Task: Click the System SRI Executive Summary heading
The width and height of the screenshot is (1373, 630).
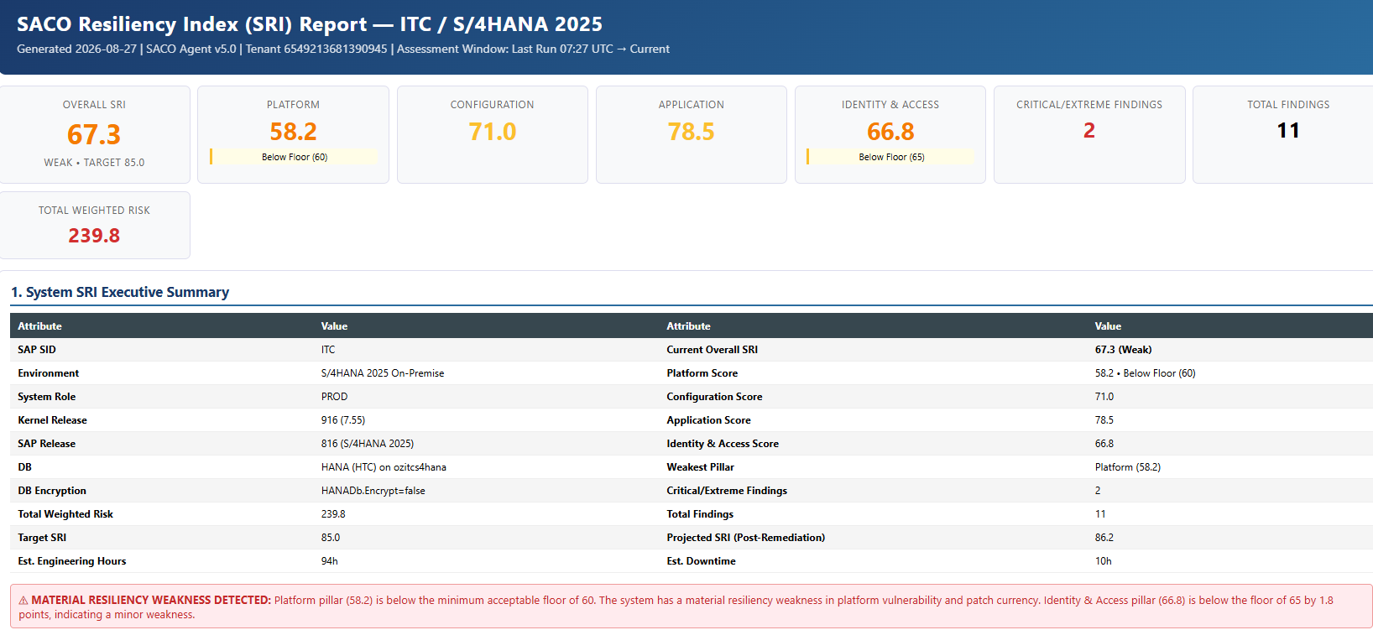Action: (x=120, y=292)
